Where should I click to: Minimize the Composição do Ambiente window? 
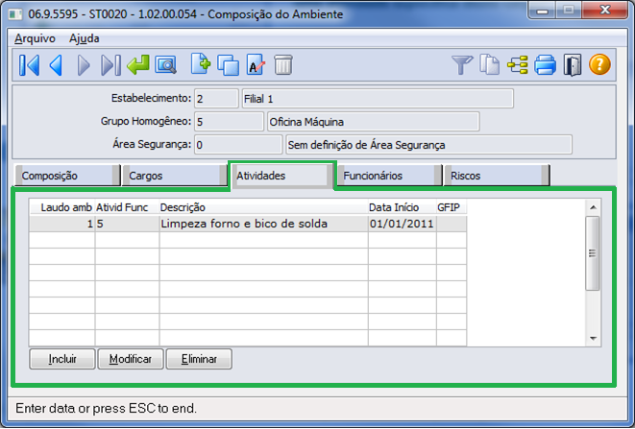click(542, 11)
